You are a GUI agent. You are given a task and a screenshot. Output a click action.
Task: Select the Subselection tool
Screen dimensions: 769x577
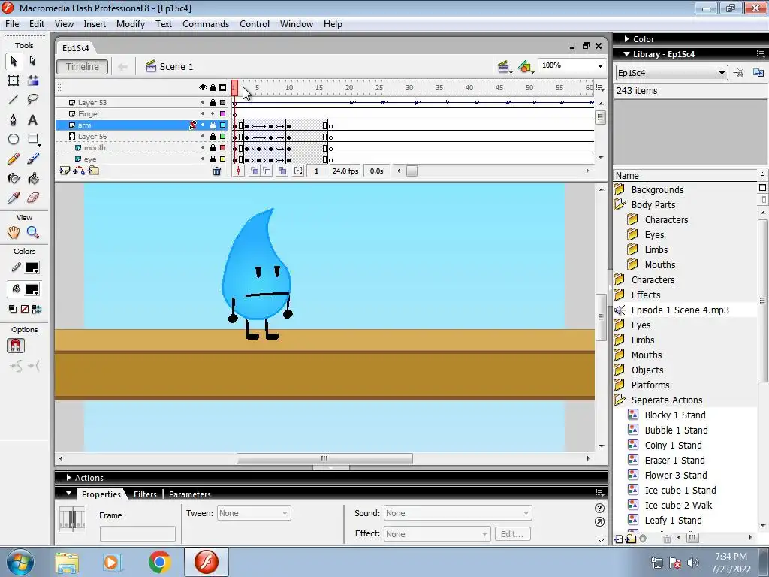[x=32, y=61]
